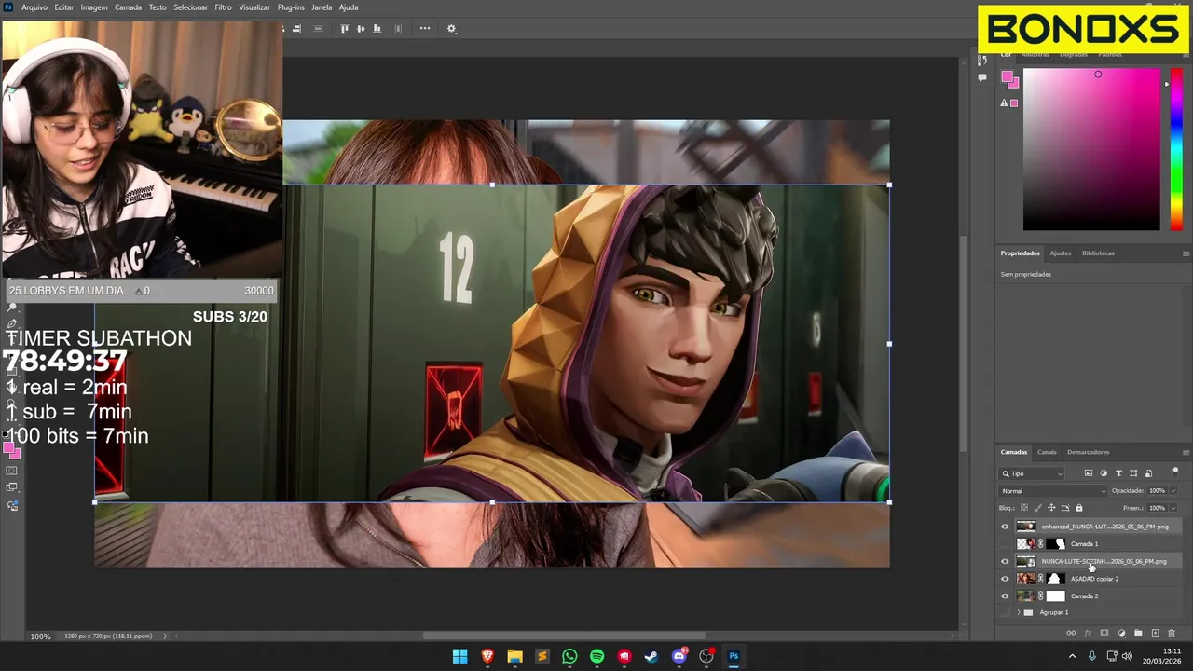
Task: Open the Camada menu
Action: pos(129,7)
